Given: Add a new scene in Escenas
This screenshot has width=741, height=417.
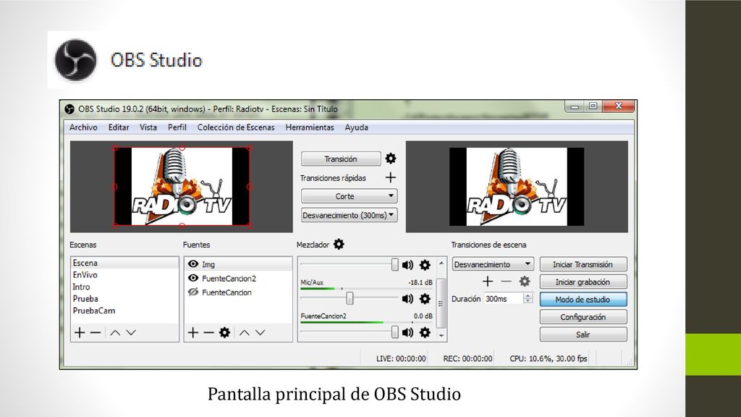Looking at the screenshot, I should (x=80, y=332).
